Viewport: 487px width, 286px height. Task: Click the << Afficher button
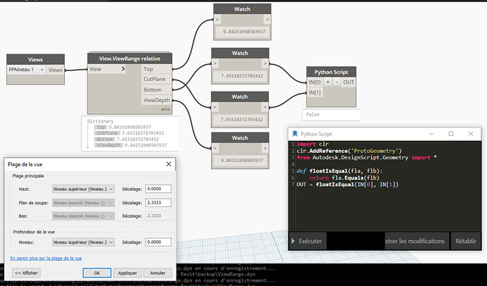pos(26,273)
